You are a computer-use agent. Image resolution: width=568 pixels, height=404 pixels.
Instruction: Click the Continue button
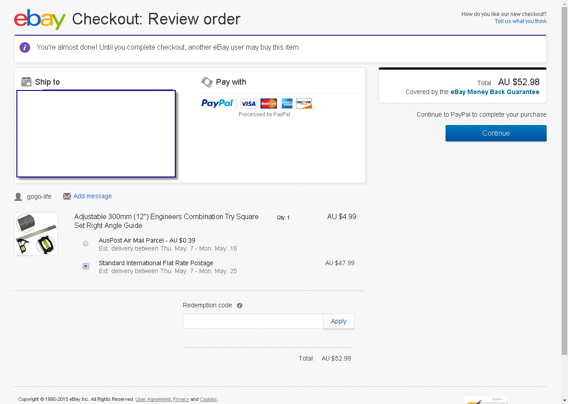[496, 133]
